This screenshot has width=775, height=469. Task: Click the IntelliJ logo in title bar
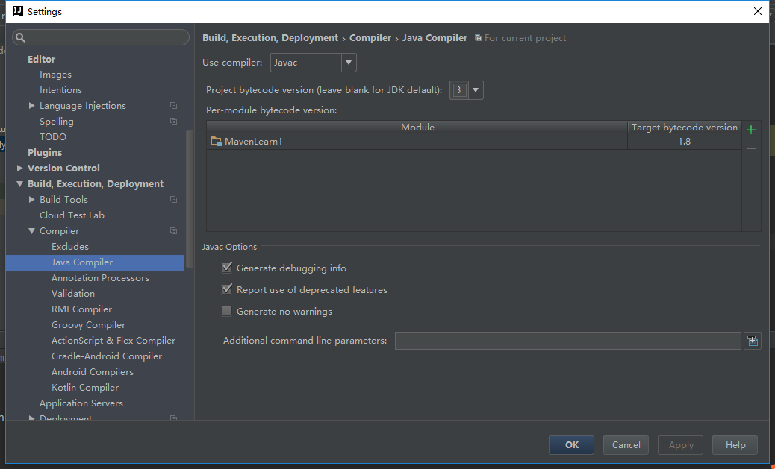pyautogui.click(x=18, y=11)
